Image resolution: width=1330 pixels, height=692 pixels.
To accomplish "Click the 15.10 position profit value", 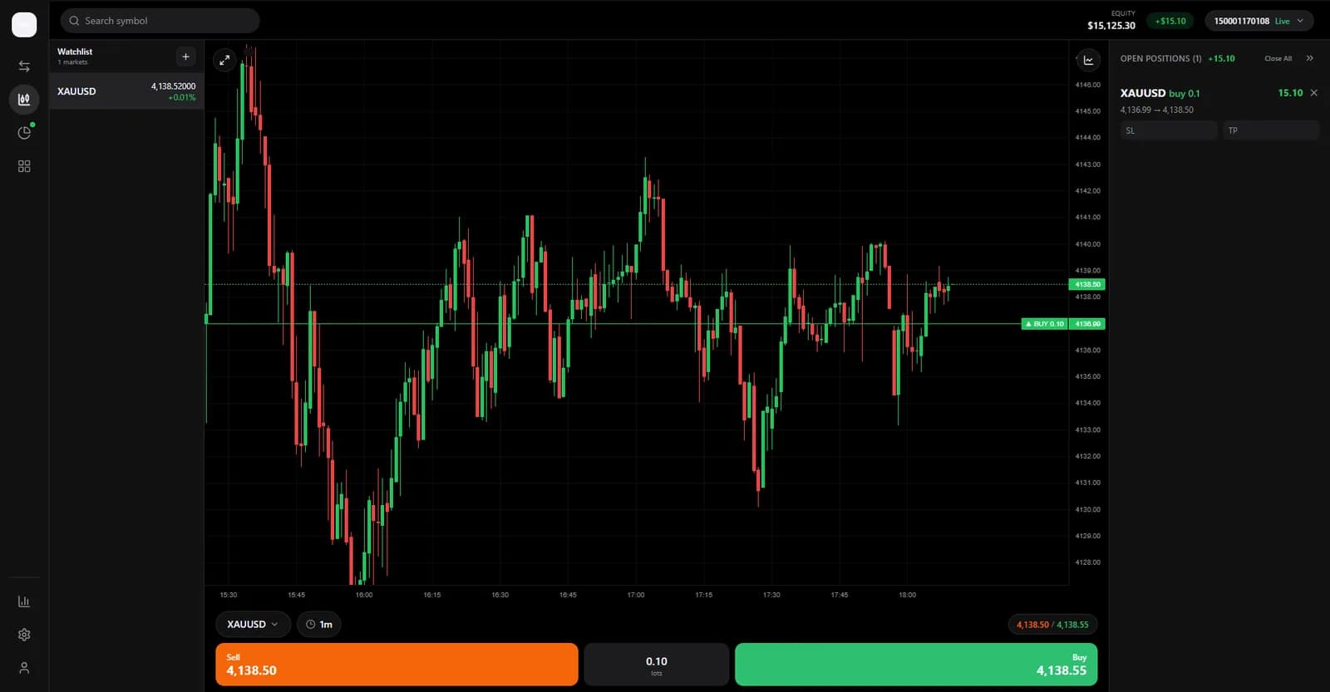I will pyautogui.click(x=1290, y=93).
